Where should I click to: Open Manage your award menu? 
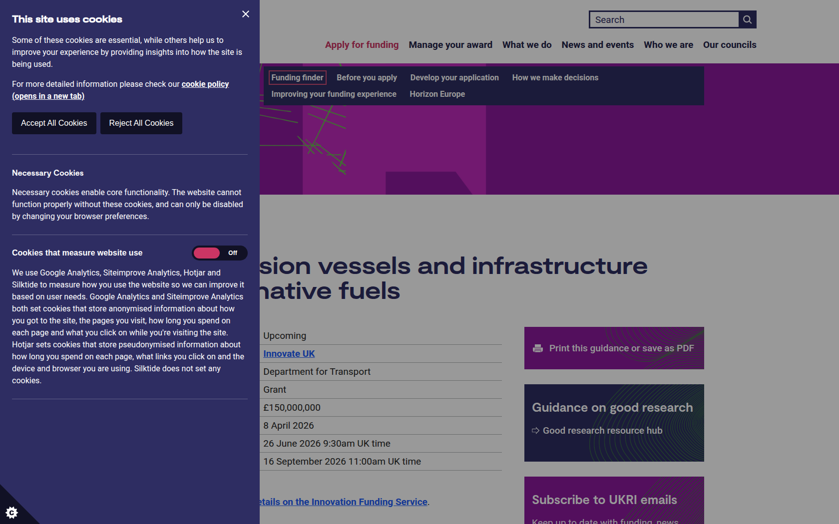pos(450,45)
